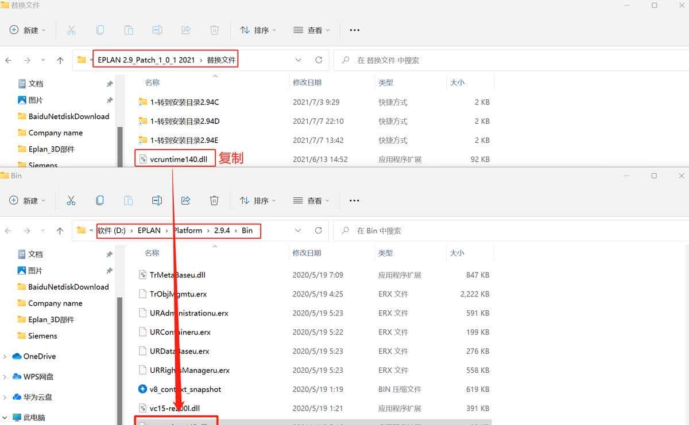Click the copy icon in the Bin window toolbar
The width and height of the screenshot is (689, 425).
pyautogui.click(x=100, y=200)
